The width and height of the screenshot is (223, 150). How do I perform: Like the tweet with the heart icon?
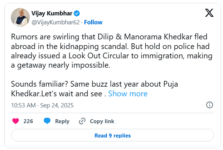coord(15,121)
